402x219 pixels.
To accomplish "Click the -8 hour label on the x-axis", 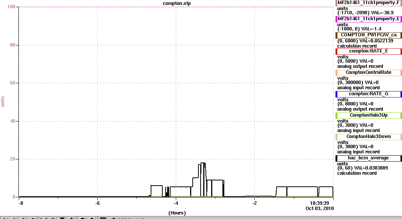I will pos(21,203).
